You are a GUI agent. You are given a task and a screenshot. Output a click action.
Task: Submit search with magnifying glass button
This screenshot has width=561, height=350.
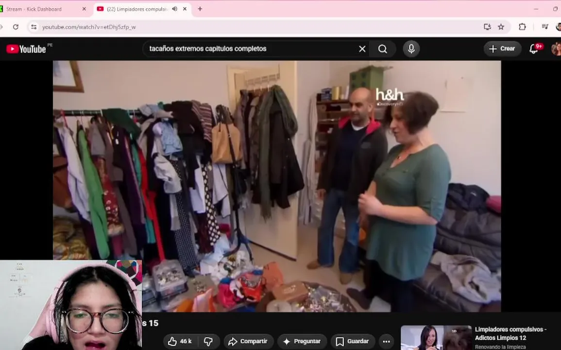[x=382, y=49]
